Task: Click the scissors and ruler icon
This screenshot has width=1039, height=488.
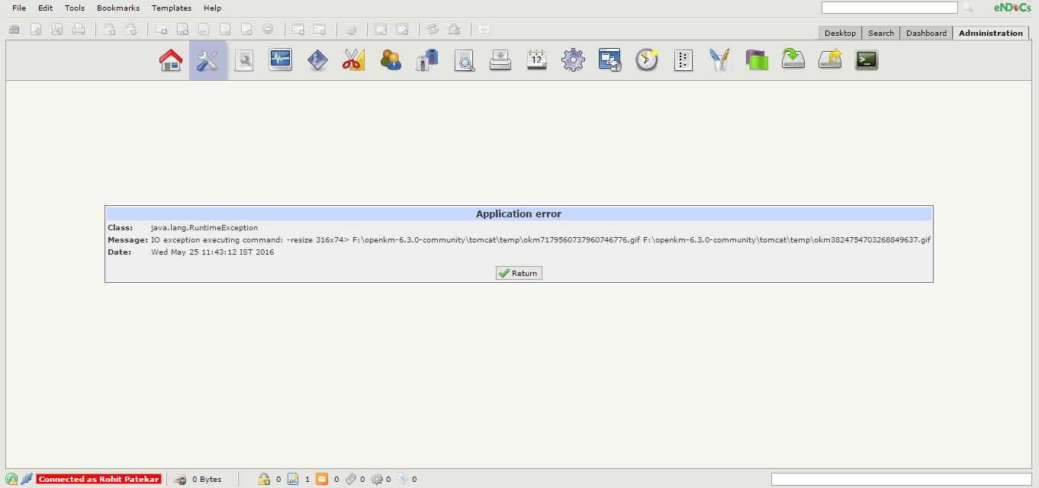Action: (353, 60)
